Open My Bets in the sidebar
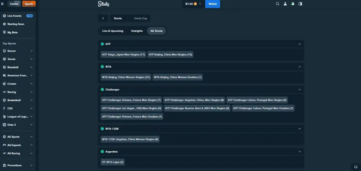361x171 pixels. tap(12, 32)
